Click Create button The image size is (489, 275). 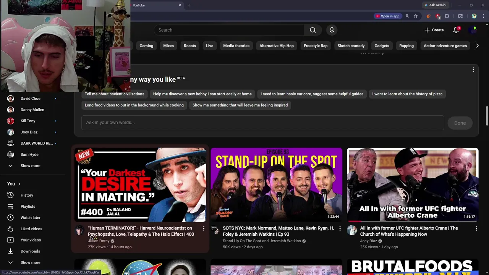434,30
